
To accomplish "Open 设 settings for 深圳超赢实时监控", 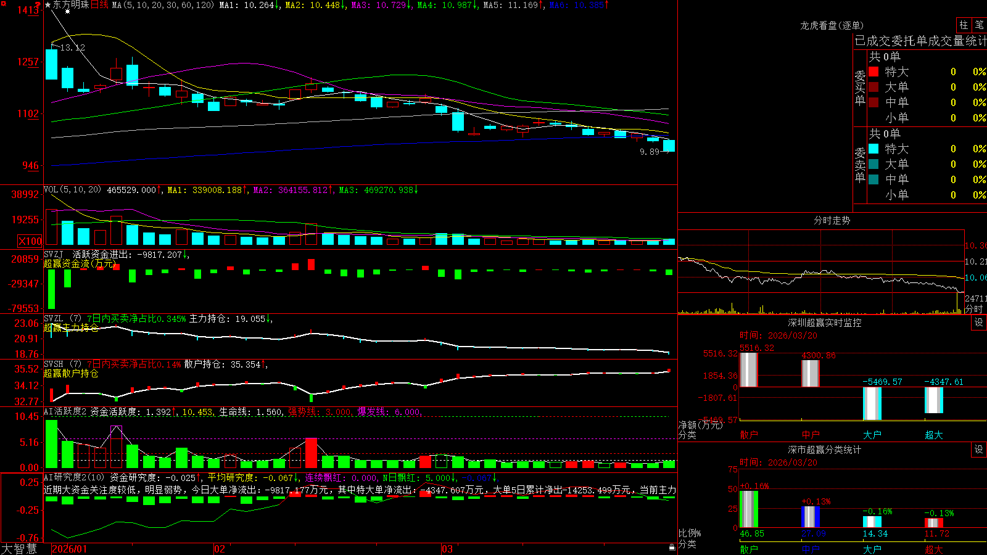I will [x=978, y=323].
